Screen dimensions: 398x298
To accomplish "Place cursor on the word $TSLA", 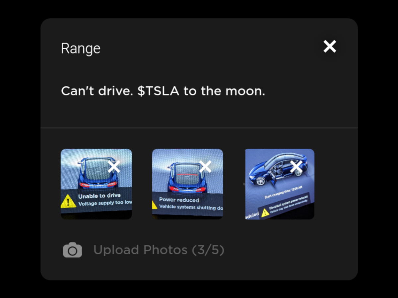I will pos(158,91).
